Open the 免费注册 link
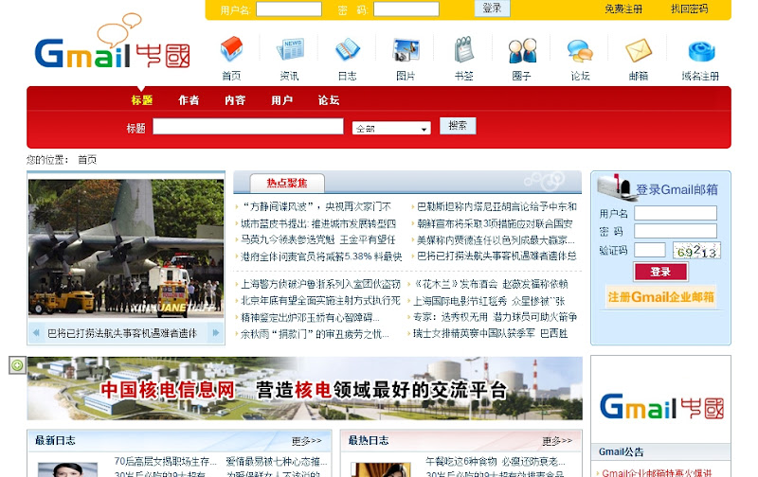Viewport: 758px width, 477px height. pyautogui.click(x=623, y=9)
